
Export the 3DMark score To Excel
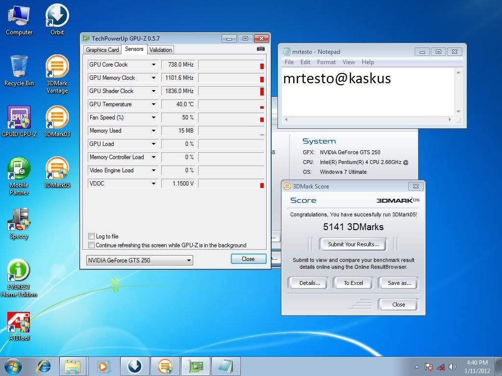click(353, 283)
